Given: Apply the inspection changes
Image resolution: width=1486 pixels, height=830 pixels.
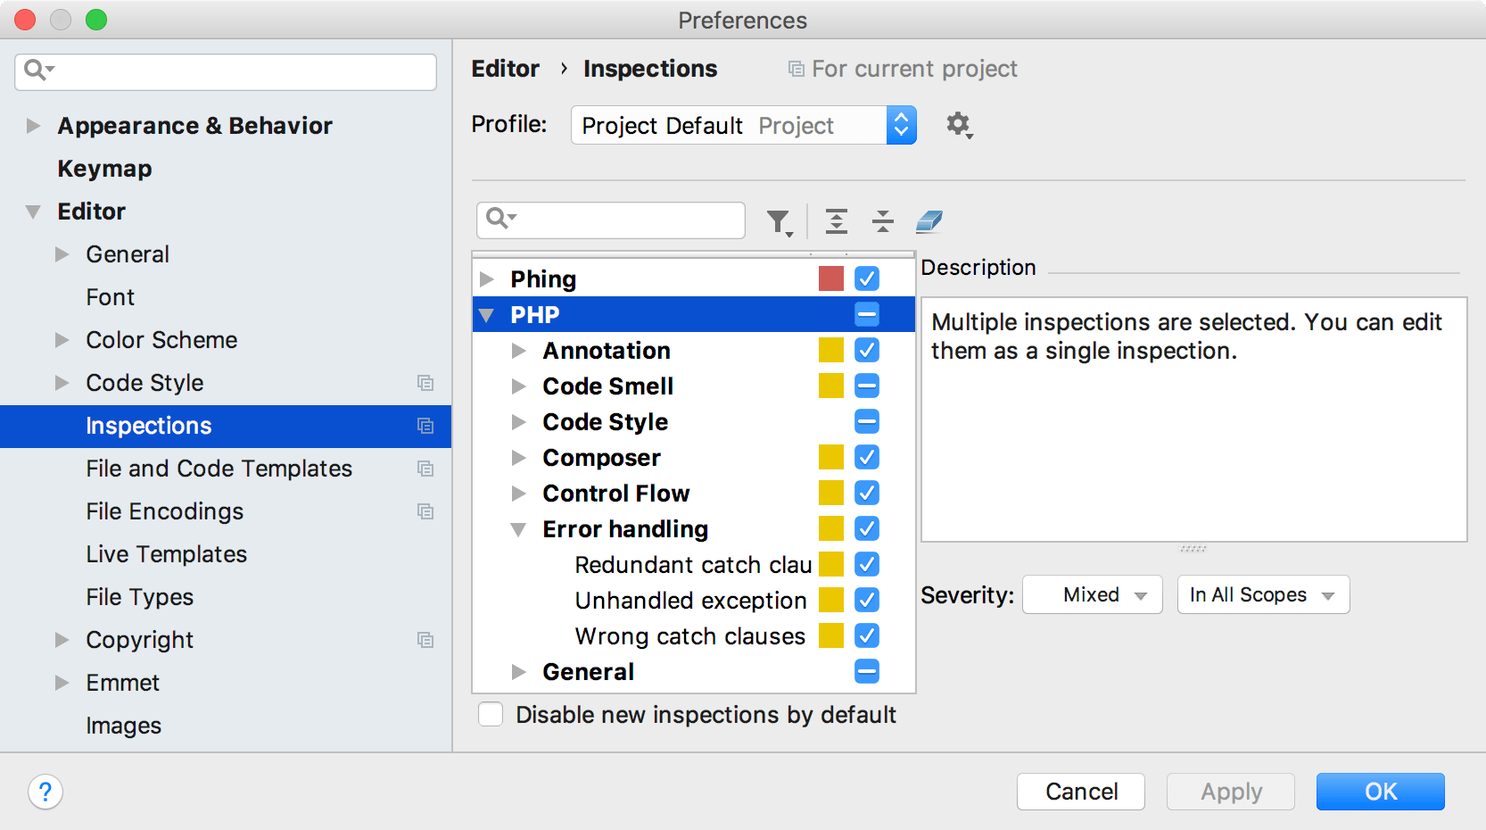Looking at the screenshot, I should point(1230,791).
